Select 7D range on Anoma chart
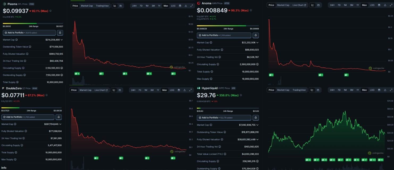 tap(339, 5)
